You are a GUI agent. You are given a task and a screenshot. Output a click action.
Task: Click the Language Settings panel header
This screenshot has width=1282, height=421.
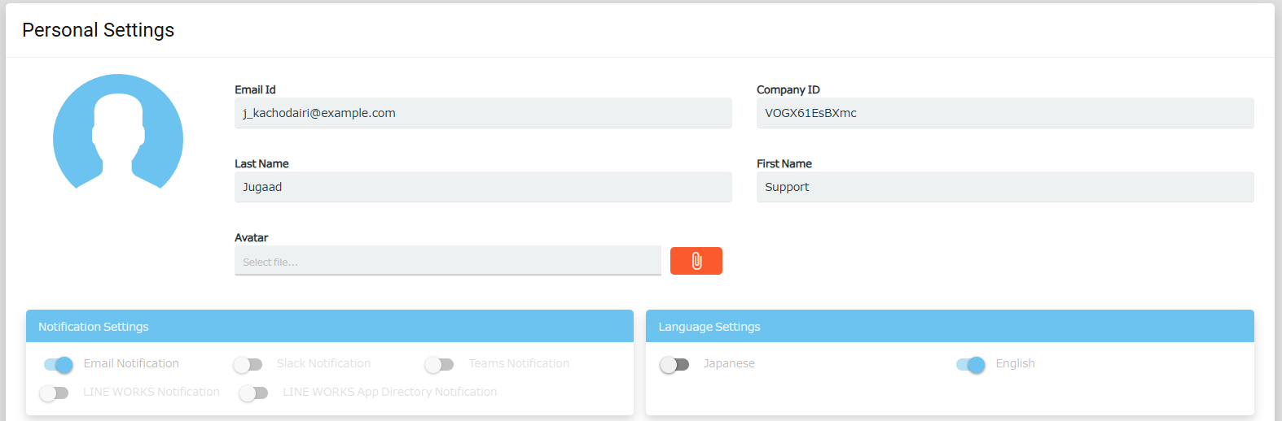(950, 326)
